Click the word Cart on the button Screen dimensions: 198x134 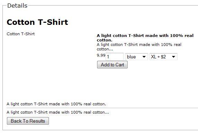[120, 65]
